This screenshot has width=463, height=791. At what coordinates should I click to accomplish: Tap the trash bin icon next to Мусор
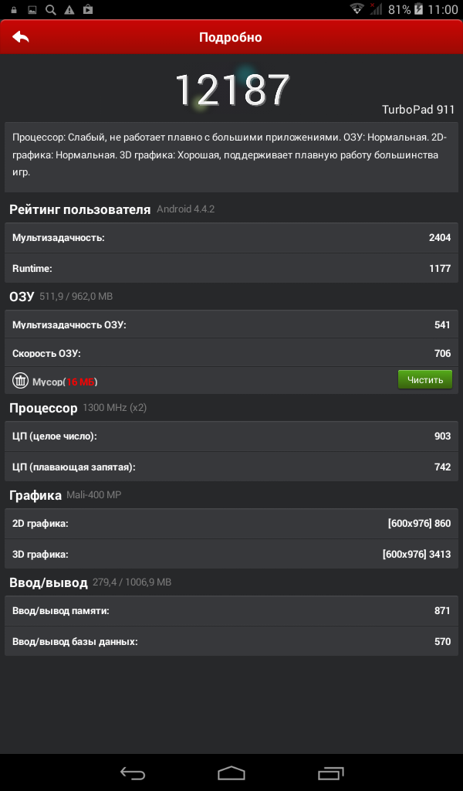pyautogui.click(x=20, y=380)
